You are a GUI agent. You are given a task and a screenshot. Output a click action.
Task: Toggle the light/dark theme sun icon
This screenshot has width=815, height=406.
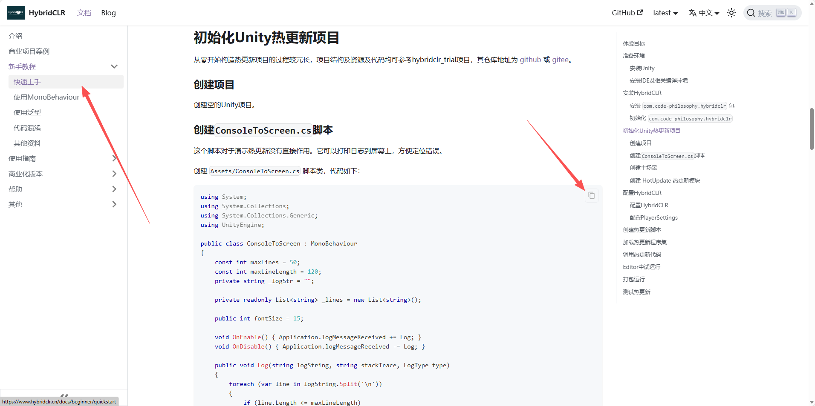[x=731, y=13]
